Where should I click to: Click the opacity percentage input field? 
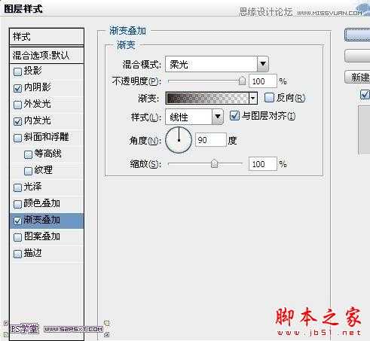click(x=263, y=81)
